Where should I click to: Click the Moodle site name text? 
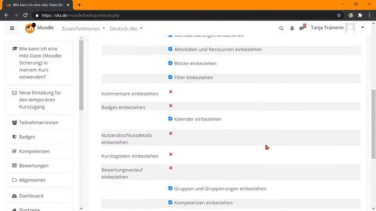pos(45,28)
